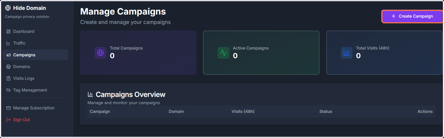Click the Domains globe icon in sidebar
This screenshot has height=138, width=444.
tap(9, 67)
